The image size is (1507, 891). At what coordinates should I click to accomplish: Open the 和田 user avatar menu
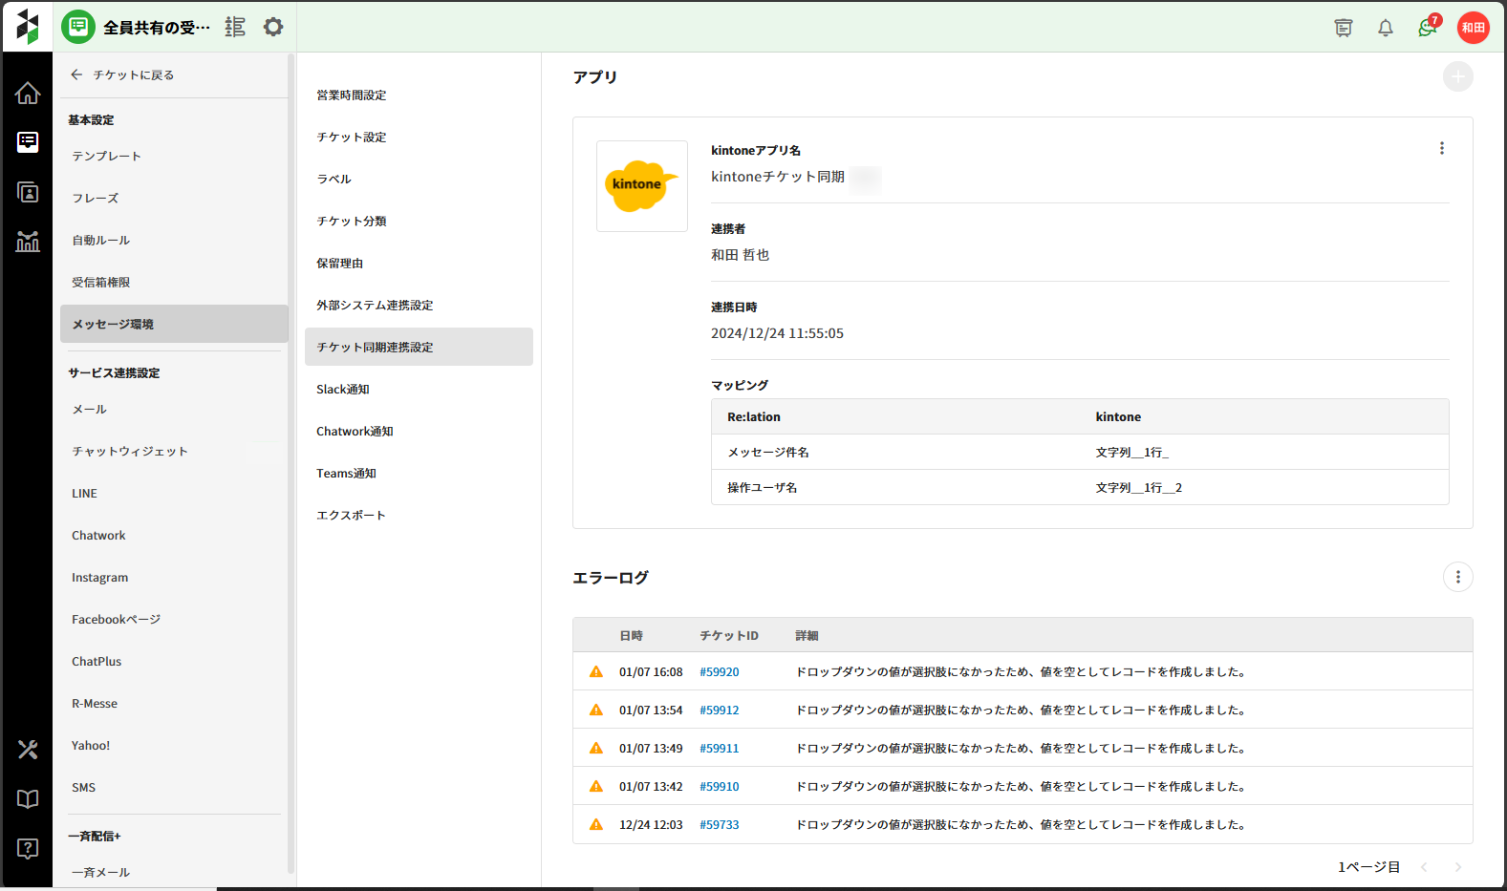pyautogui.click(x=1473, y=28)
